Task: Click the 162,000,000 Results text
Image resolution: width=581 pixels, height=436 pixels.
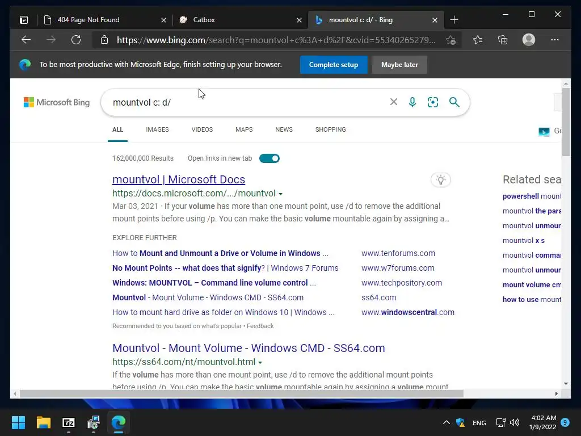Action: 142,158
